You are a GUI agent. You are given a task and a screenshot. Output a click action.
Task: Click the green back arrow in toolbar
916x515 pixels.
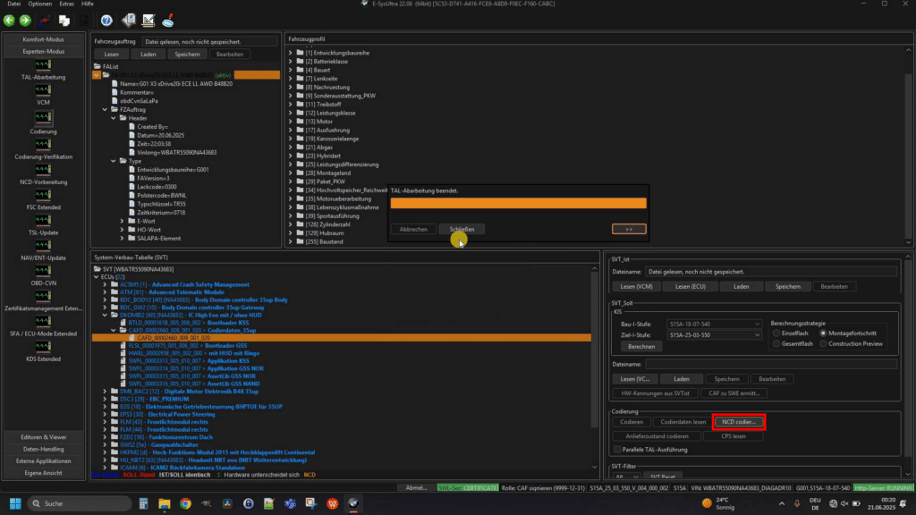[x=9, y=21]
